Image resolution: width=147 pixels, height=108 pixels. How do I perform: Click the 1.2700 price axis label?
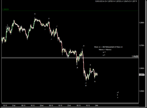142,46
